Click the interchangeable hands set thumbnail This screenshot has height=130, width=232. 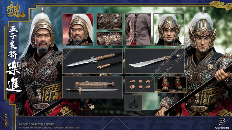tap(140, 84)
